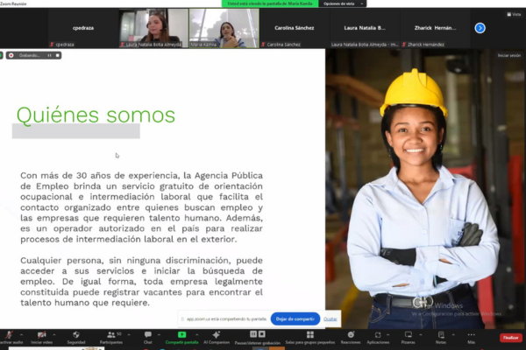The height and width of the screenshot is (350, 526).
Task: Stop via Grabando indicator stop icon
Action: click(x=57, y=55)
